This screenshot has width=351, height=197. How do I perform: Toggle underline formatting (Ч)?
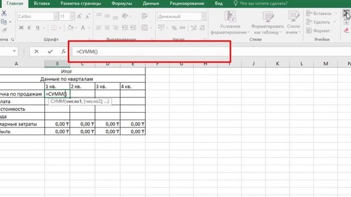38,28
